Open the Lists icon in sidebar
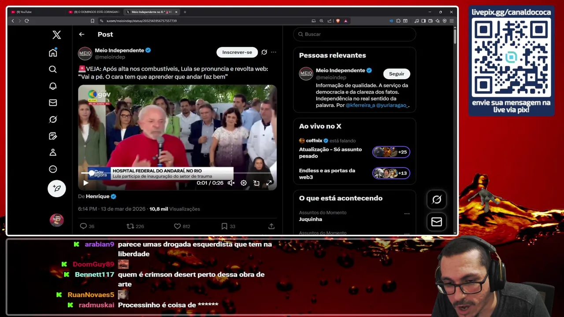Image resolution: width=564 pixels, height=317 pixels. [x=53, y=136]
